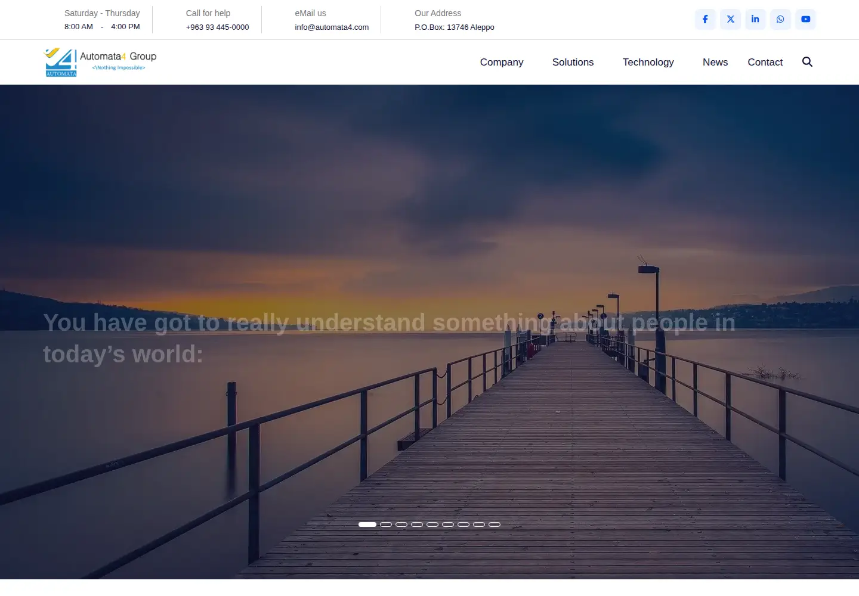Open the Company menu

click(502, 62)
